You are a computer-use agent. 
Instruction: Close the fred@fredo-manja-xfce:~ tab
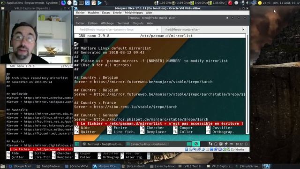[x=243, y=30]
